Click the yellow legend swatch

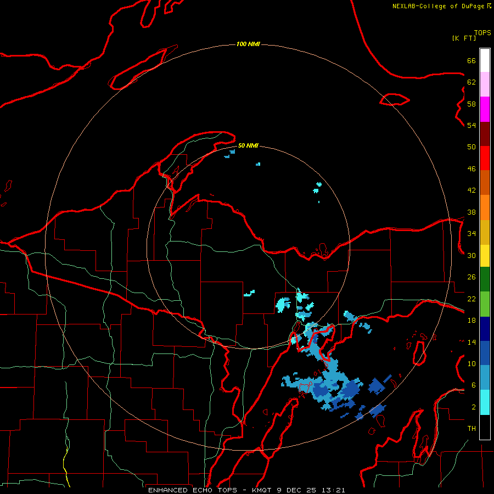[485, 255]
